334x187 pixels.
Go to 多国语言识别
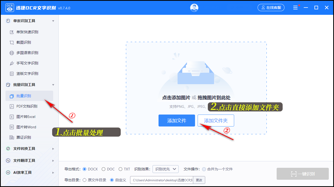coord(27,53)
